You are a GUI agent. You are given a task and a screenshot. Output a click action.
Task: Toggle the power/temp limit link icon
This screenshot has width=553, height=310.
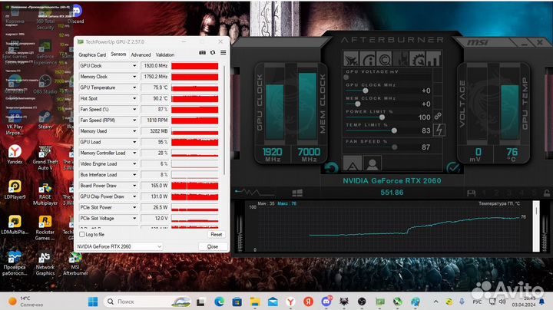pyautogui.click(x=438, y=116)
